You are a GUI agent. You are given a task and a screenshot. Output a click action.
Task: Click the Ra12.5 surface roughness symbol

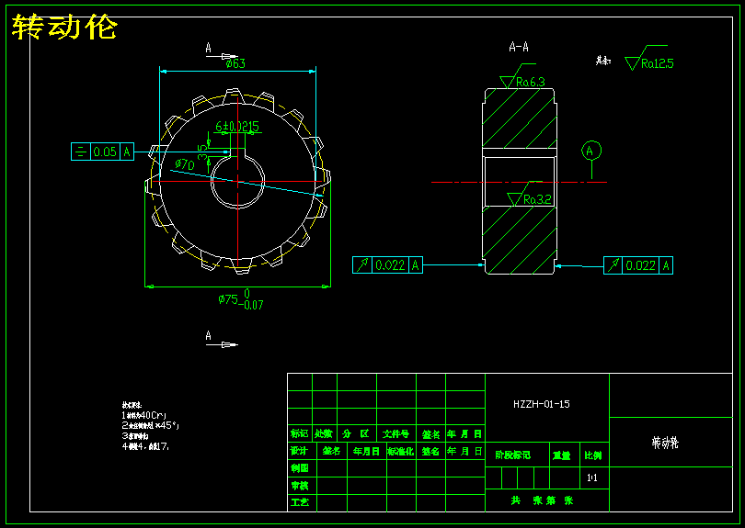(649, 59)
